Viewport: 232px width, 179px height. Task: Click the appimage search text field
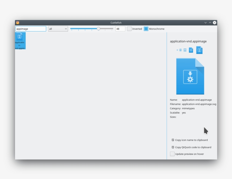pos(31,29)
